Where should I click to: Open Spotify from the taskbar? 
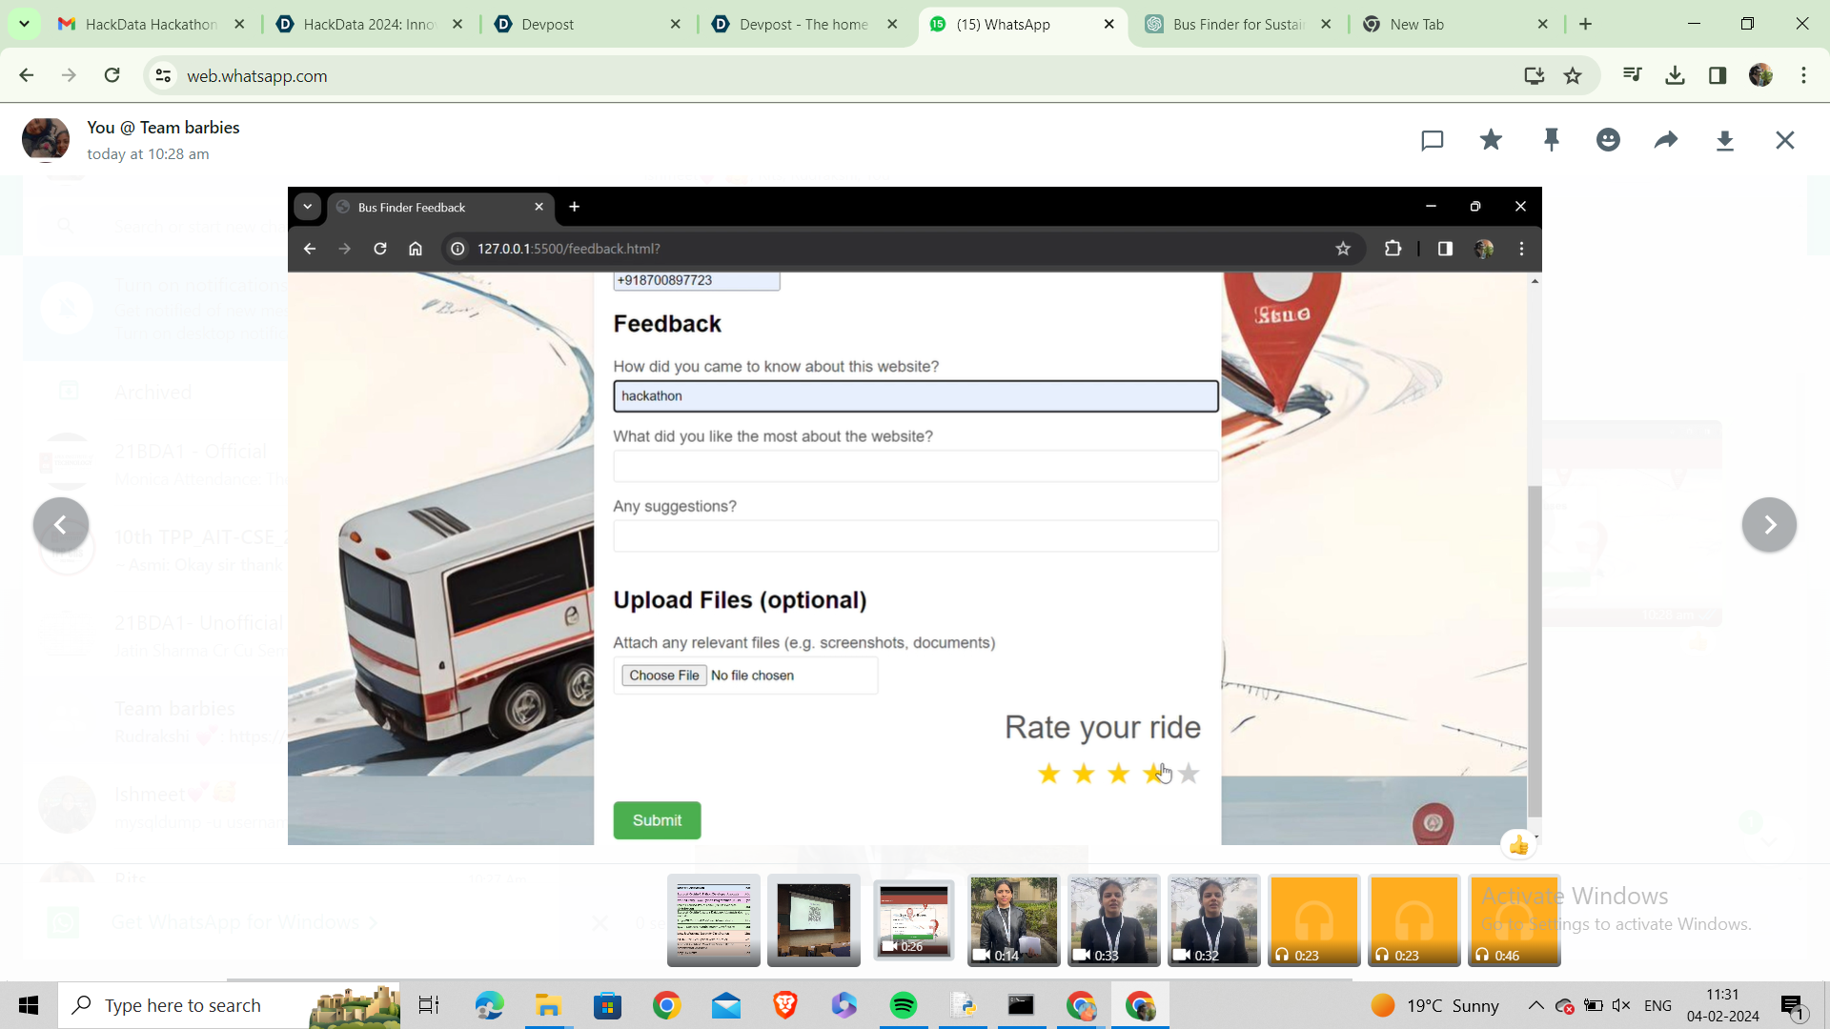tap(903, 1005)
